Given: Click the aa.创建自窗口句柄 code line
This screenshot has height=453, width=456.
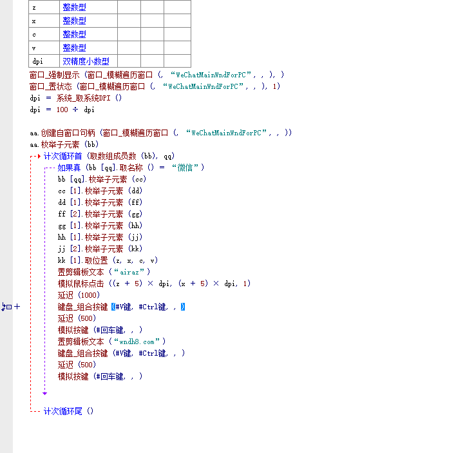Looking at the screenshot, I should pos(160,133).
